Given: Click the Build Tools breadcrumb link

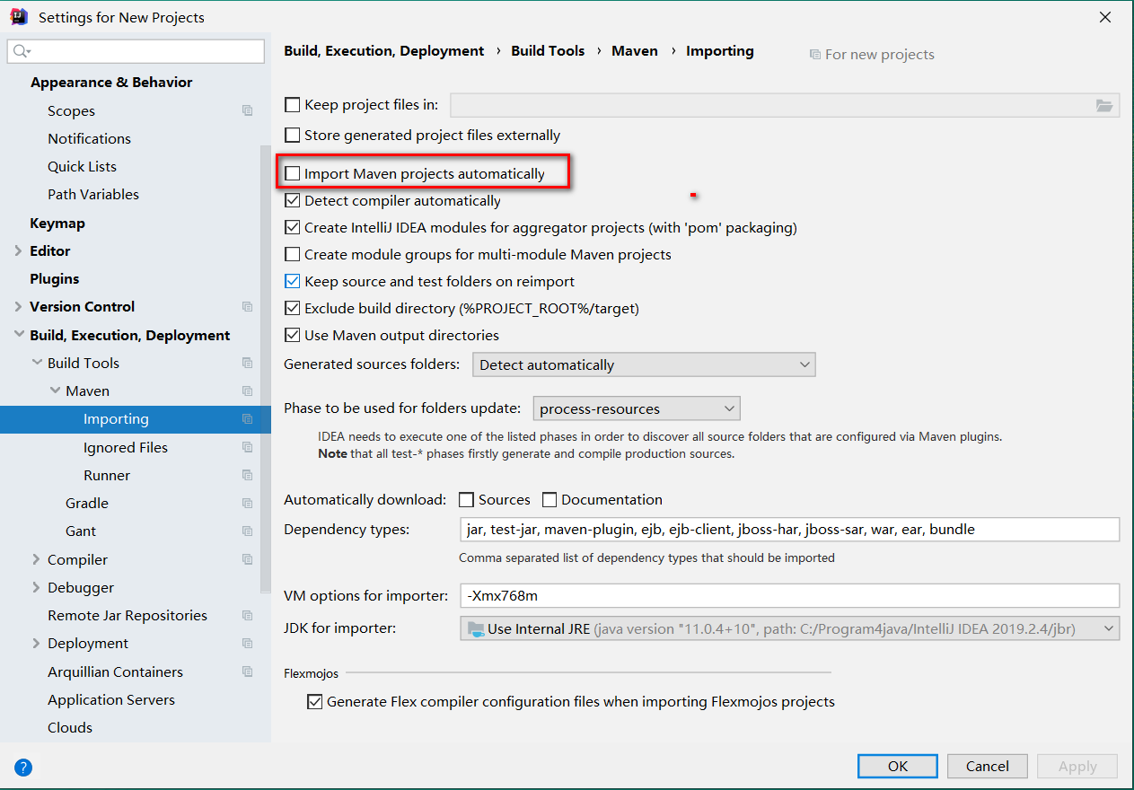Looking at the screenshot, I should tap(548, 51).
